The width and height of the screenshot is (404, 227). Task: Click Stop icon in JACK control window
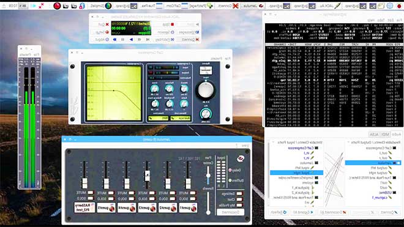[173, 24]
